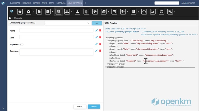The image size is (199, 111).
Task: Open the book repository icon
Action: click(x=134, y=12)
